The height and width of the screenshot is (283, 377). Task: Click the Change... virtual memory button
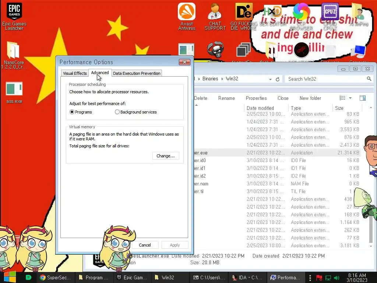pos(166,156)
